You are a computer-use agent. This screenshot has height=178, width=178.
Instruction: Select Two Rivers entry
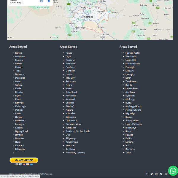pos(131,81)
